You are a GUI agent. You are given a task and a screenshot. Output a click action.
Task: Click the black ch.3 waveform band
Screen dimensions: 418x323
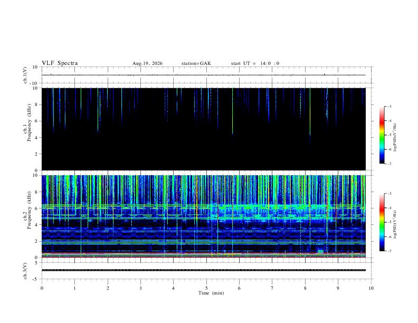[204, 270]
